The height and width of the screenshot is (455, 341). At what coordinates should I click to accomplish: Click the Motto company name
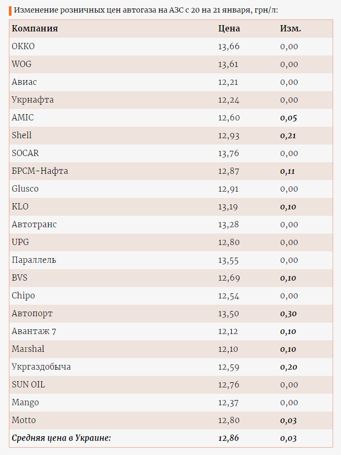(x=24, y=420)
